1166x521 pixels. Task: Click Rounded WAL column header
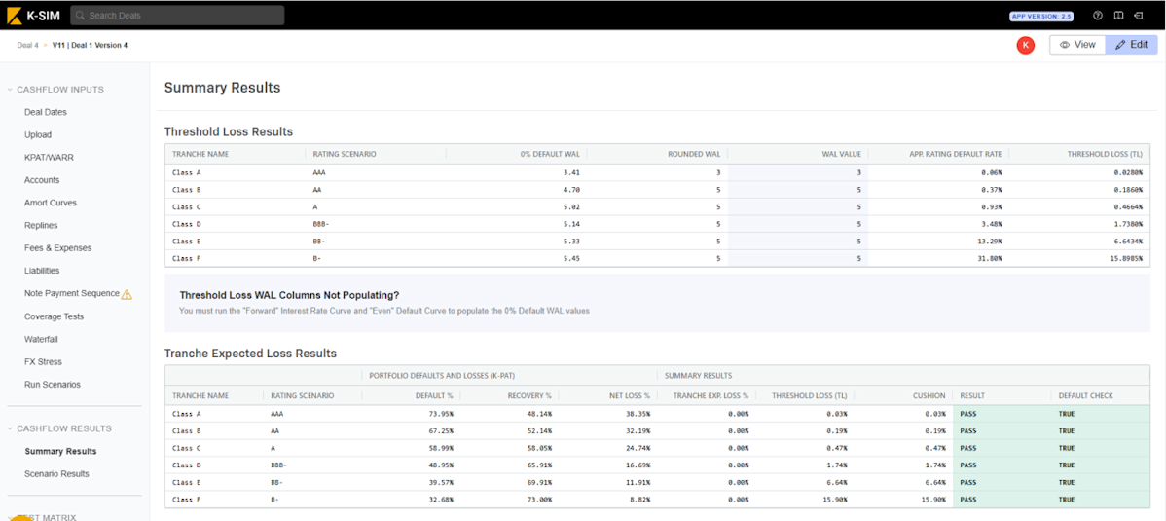692,154
